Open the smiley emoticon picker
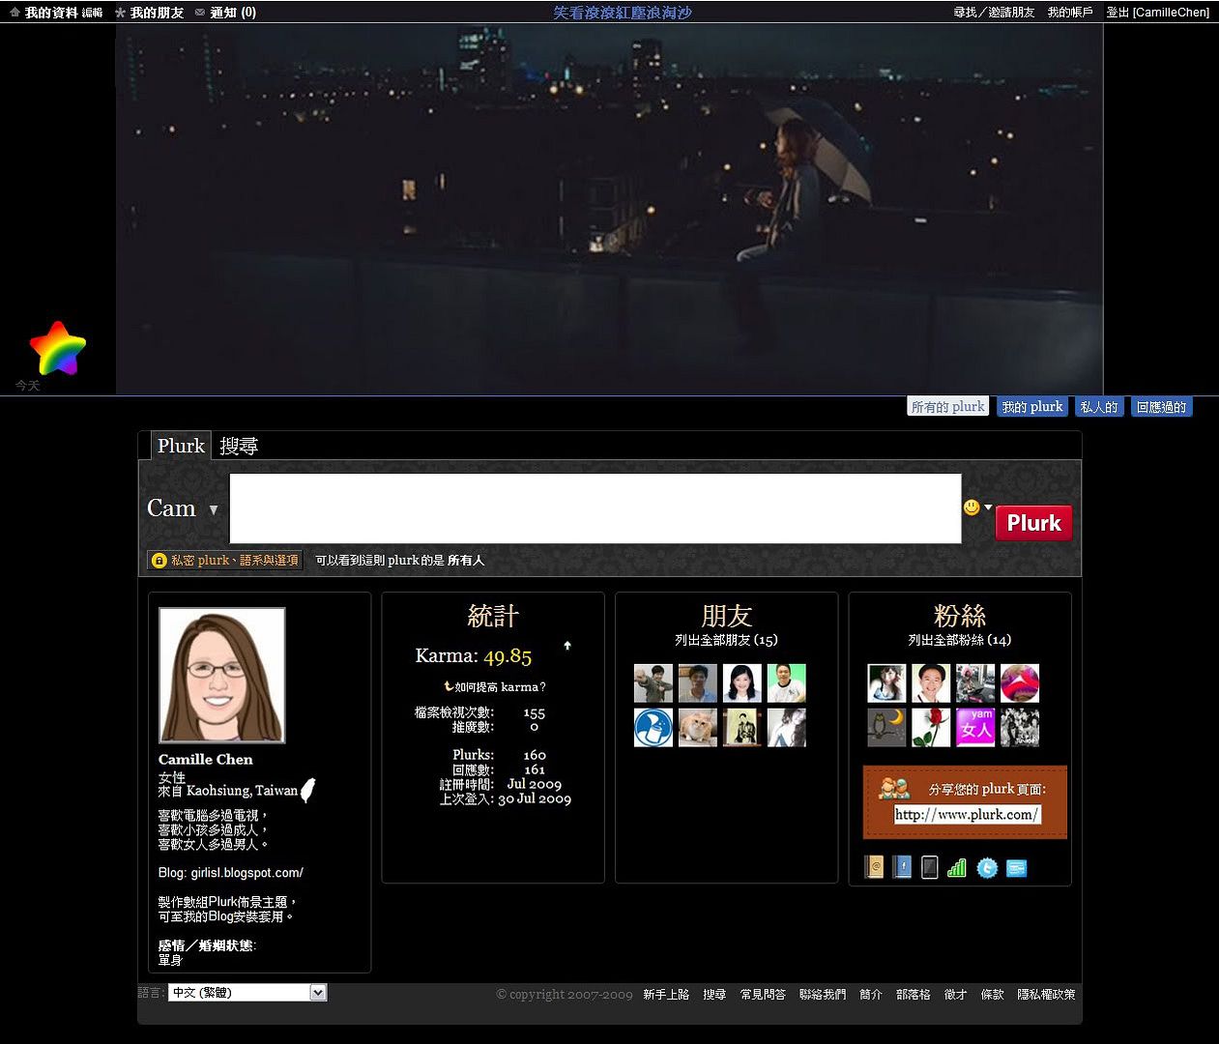 click(972, 507)
